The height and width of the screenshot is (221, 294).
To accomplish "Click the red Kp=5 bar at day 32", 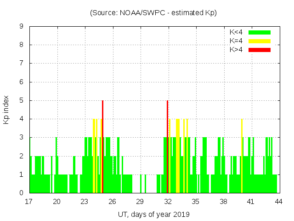I will [168, 146].
